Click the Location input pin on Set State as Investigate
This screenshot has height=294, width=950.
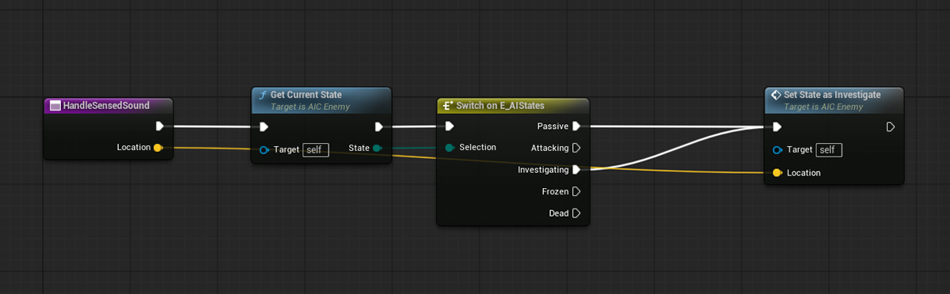point(777,172)
